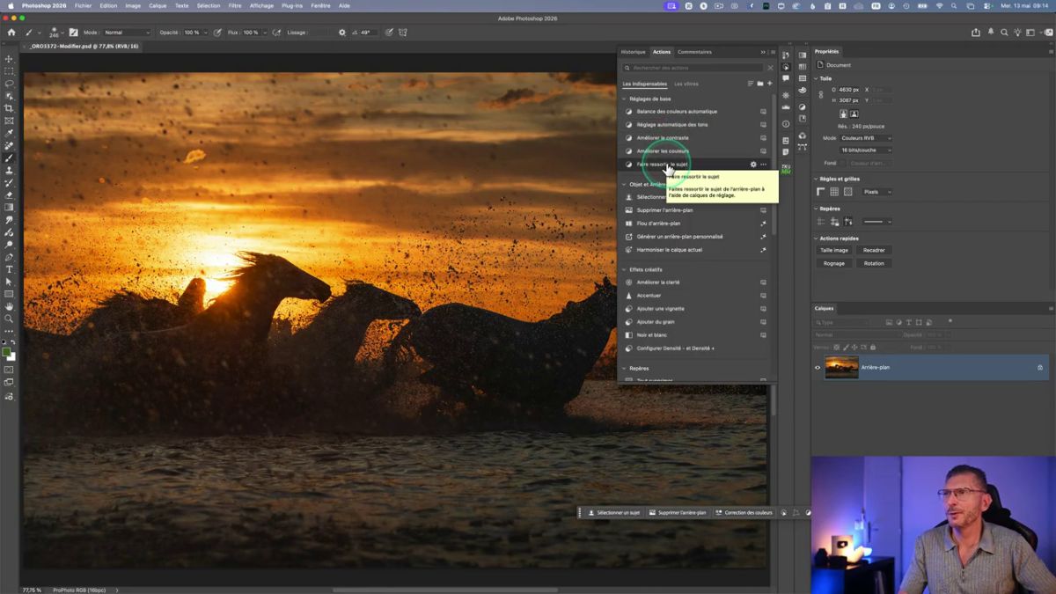Open 16 bits/couche depth dropdown
Viewport: 1056px width, 594px height.
(x=866, y=150)
